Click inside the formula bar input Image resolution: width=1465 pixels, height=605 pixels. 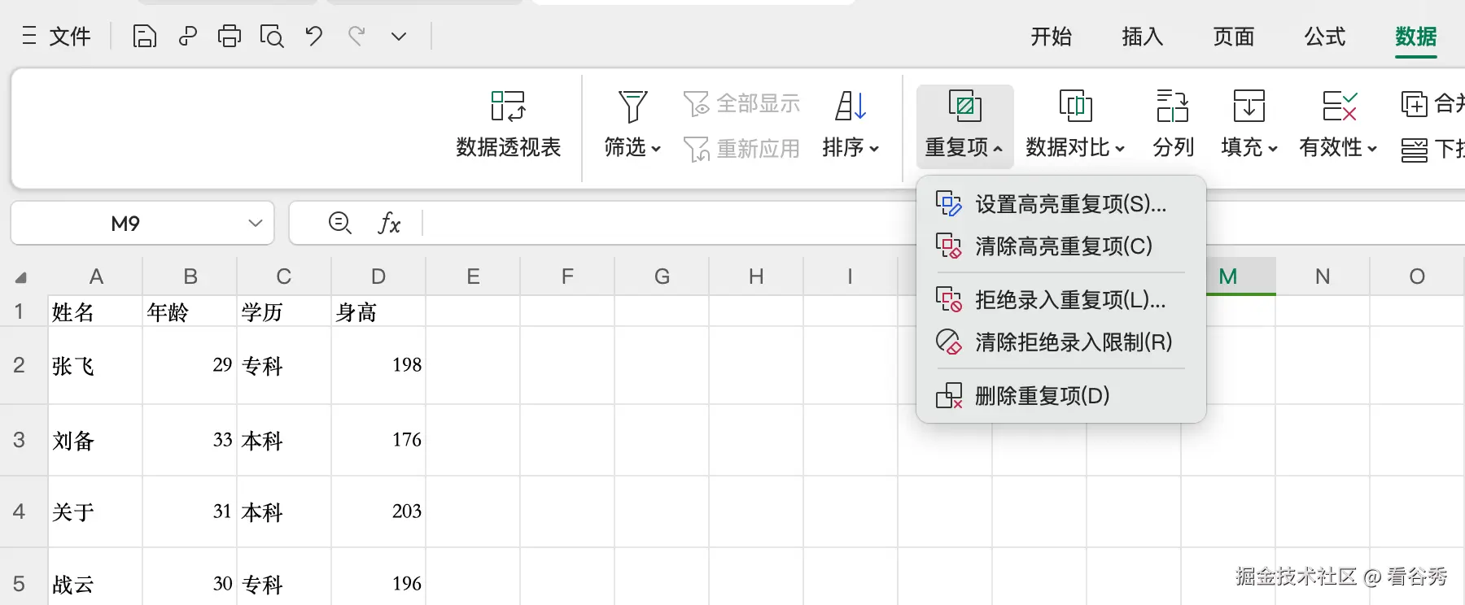click(x=667, y=223)
